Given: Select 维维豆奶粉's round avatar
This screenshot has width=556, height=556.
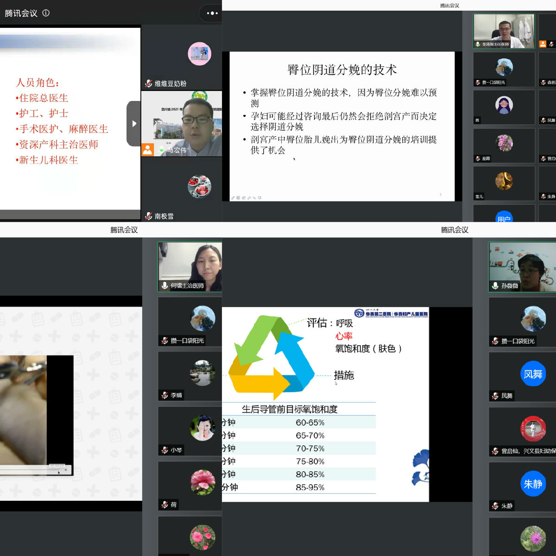Looking at the screenshot, I should (200, 54).
